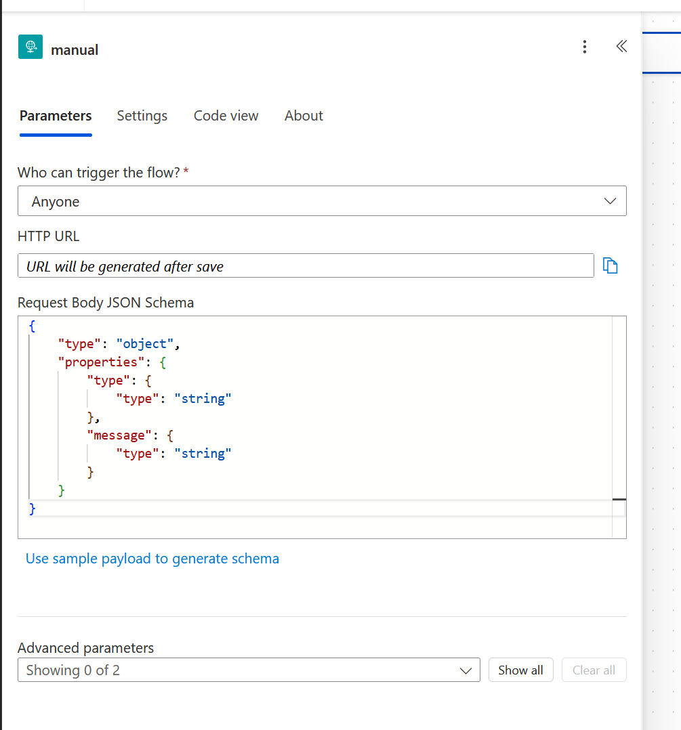Screen dimensions: 681x730
Task: Switch to the Settings tab
Action: (142, 116)
